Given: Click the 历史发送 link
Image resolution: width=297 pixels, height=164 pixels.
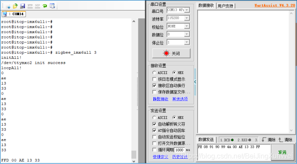Looking at the screenshot, I should pyautogui.click(x=180, y=157).
